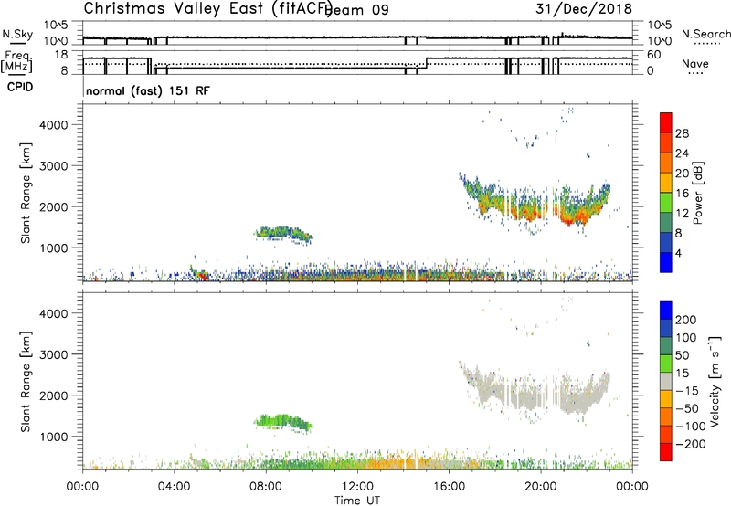Click the '28' power colorbar value
The height and width of the screenshot is (506, 731).
[x=682, y=133]
